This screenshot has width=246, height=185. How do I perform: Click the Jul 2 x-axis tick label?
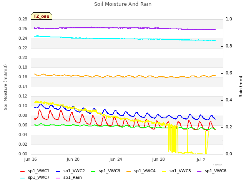pos(201,160)
